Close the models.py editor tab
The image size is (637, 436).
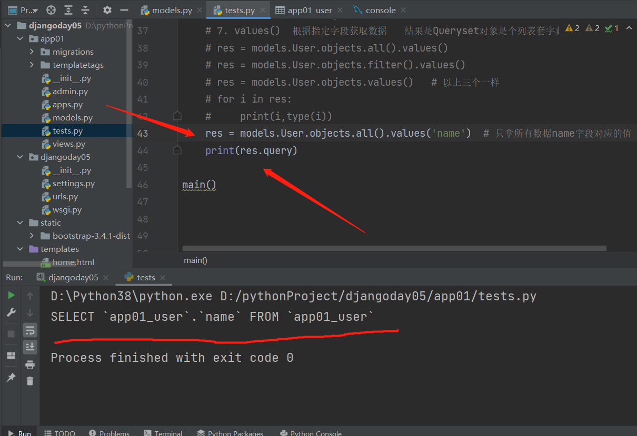tap(199, 11)
